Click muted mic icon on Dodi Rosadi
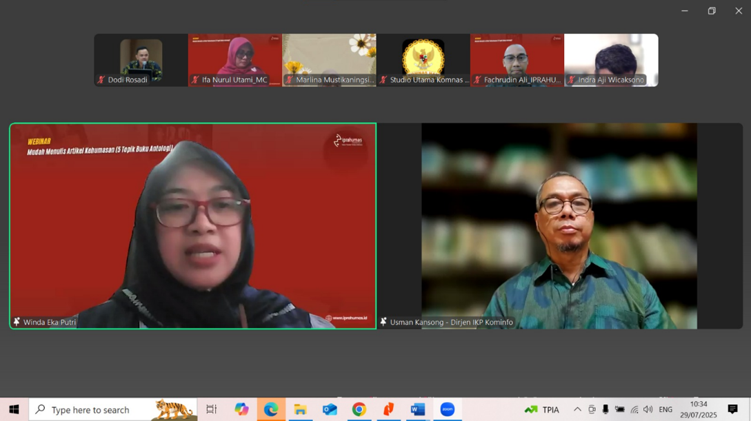This screenshot has height=421, width=751. 101,80
